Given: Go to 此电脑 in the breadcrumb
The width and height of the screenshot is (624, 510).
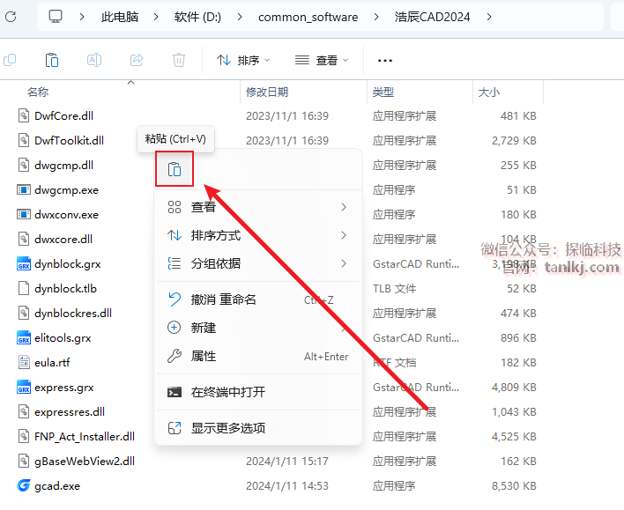Looking at the screenshot, I should pos(120,17).
